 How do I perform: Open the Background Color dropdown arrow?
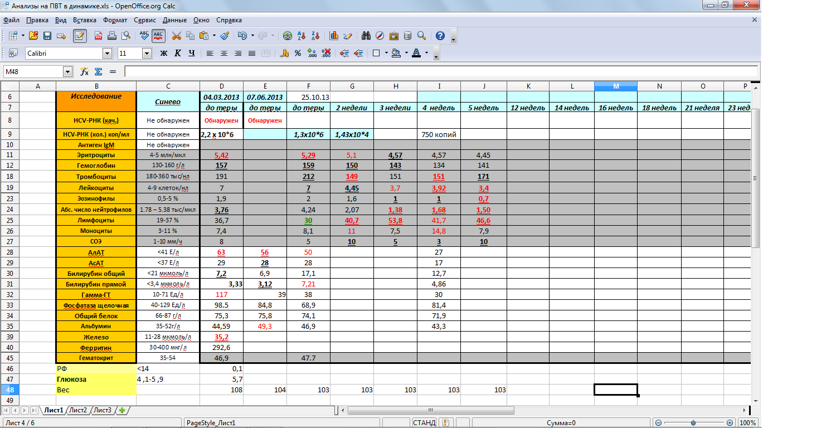click(406, 53)
